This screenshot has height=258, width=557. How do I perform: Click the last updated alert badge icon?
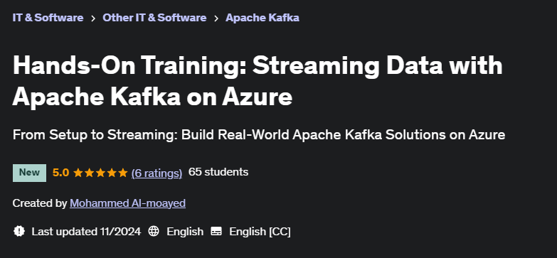pyautogui.click(x=18, y=232)
